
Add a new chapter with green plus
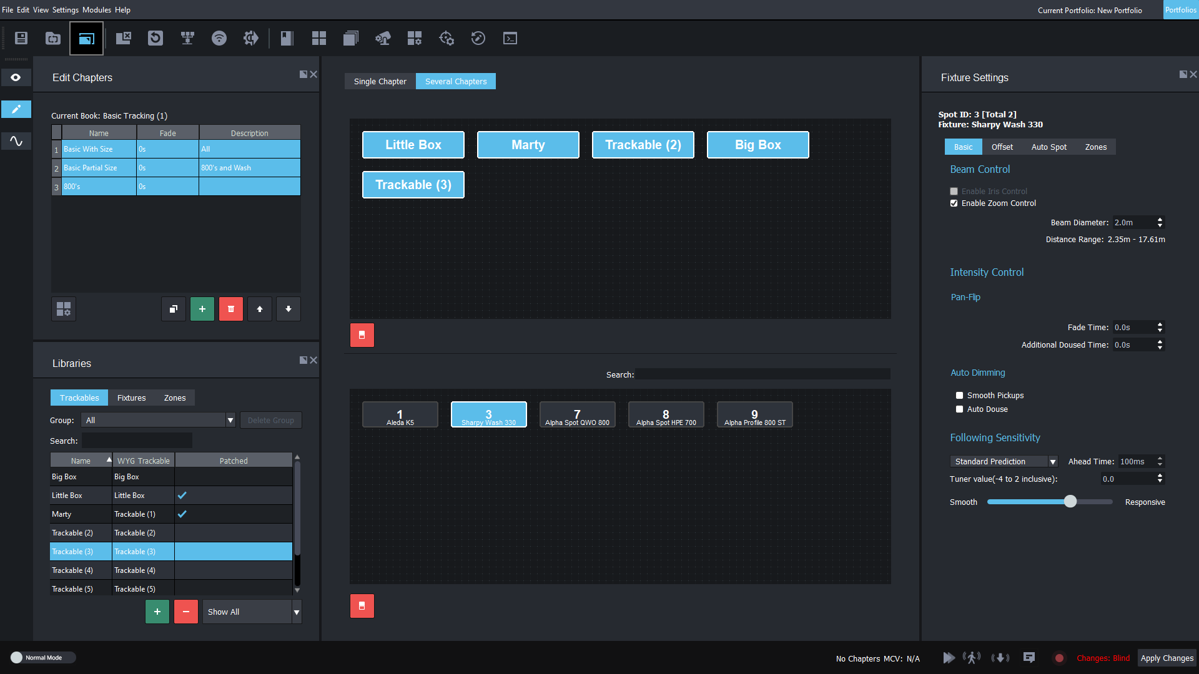pos(202,309)
